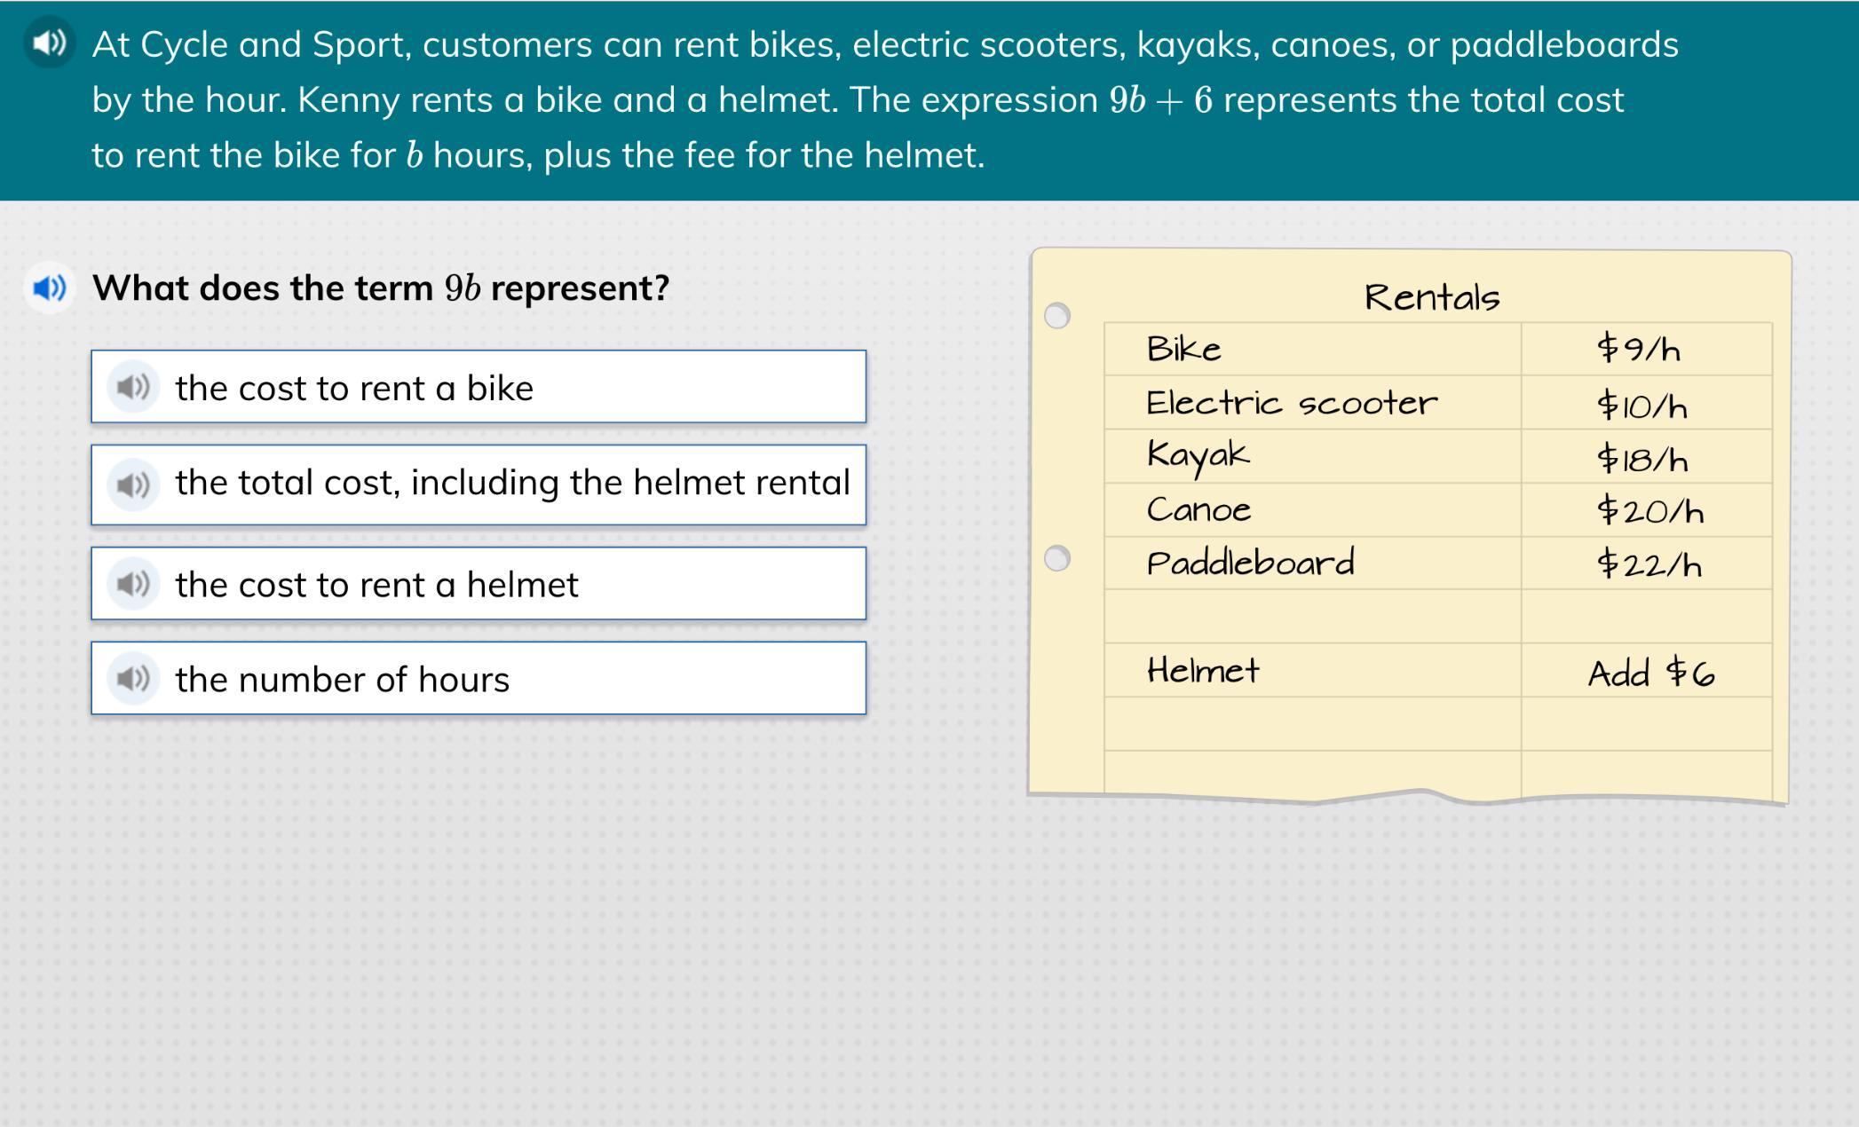Click the upper punch hole on notepaper

[x=1056, y=316]
